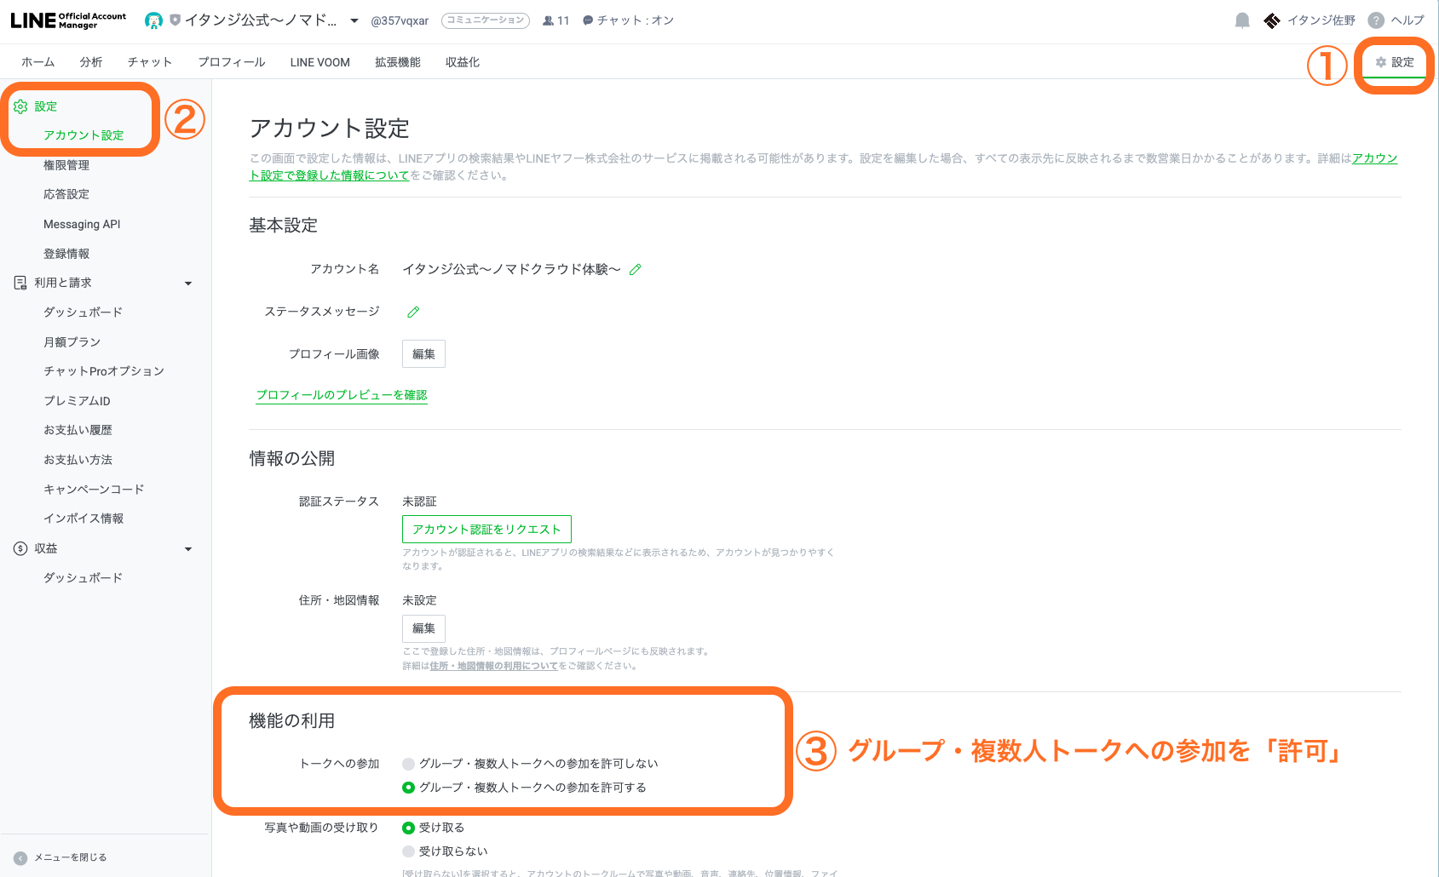Open 登録情報 in sidebar
This screenshot has height=877, width=1439.
coord(66,254)
